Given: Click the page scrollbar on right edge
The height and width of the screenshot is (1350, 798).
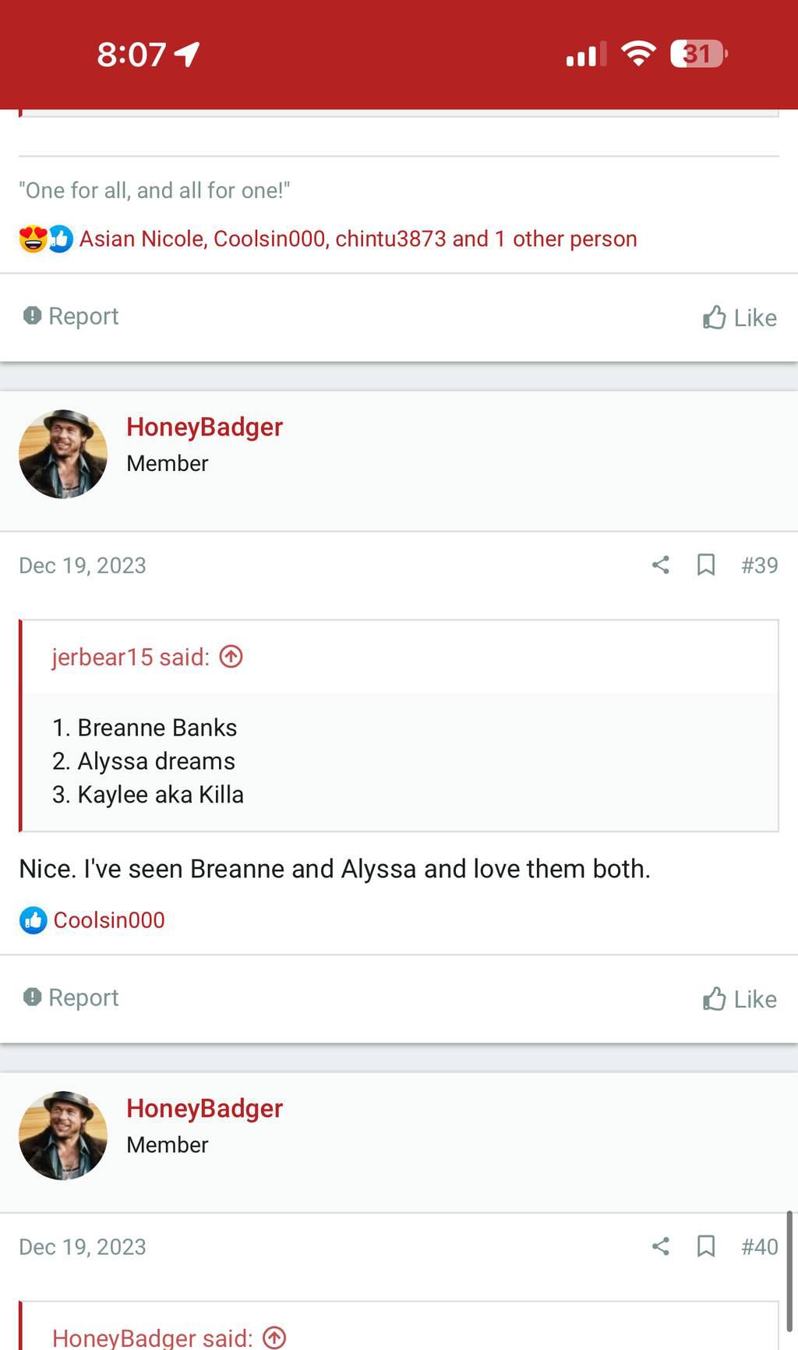Looking at the screenshot, I should pyautogui.click(x=789, y=1271).
